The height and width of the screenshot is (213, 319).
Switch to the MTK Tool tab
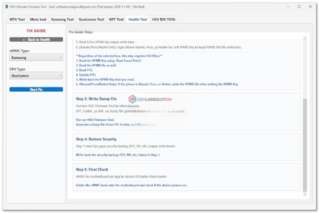click(17, 20)
